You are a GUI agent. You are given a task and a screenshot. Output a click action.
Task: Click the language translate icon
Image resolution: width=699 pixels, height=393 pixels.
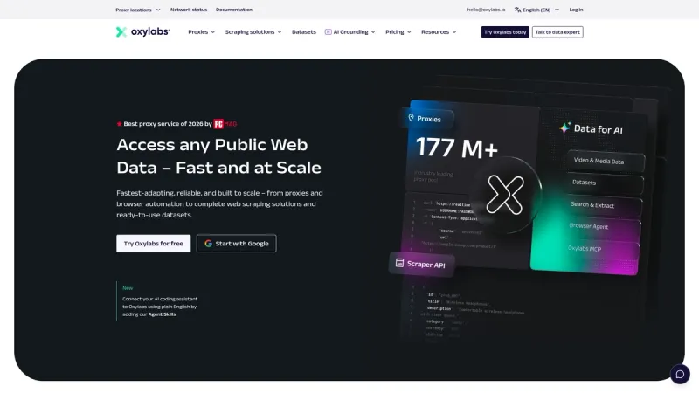click(x=517, y=10)
